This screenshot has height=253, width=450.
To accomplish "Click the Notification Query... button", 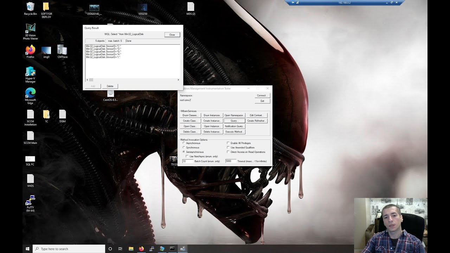I will pyautogui.click(x=234, y=126).
